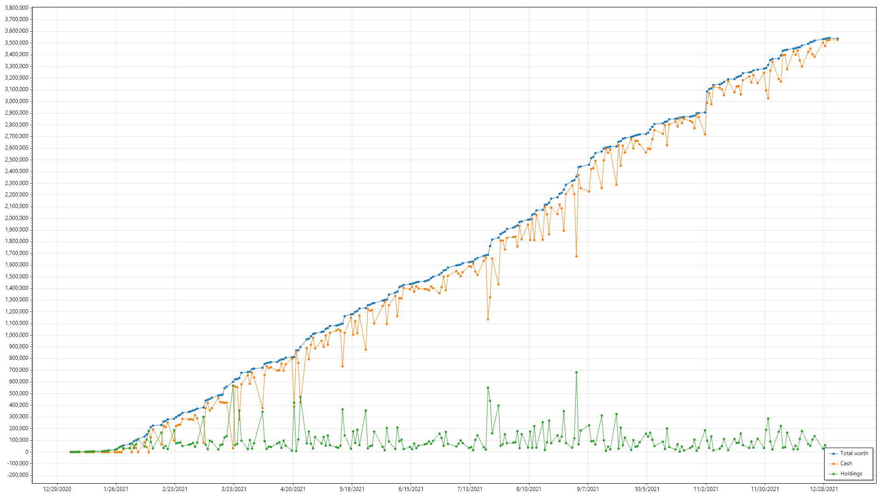Screen dimensions: 883x497
Task: Click the 2,000,000 y-axis label
Action: click(17, 218)
